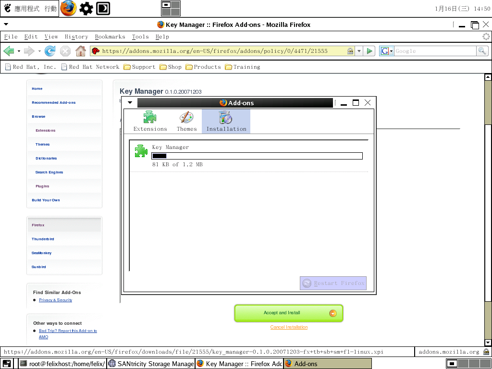Click the Key Manager download progress bar
The image size is (492, 369).
pyautogui.click(x=257, y=156)
